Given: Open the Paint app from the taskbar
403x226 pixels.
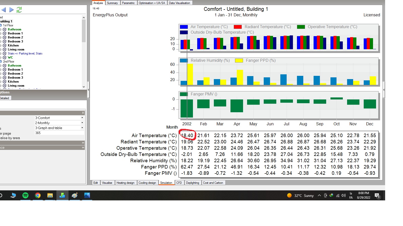Looking at the screenshot, I should coord(75,195).
